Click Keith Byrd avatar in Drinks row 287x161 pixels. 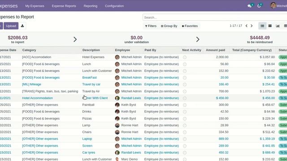117,111
